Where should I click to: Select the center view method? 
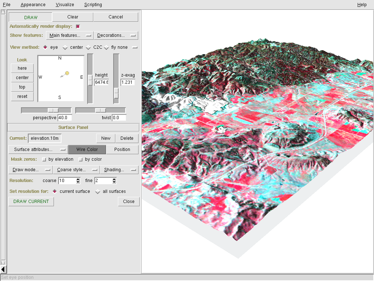pos(65,48)
